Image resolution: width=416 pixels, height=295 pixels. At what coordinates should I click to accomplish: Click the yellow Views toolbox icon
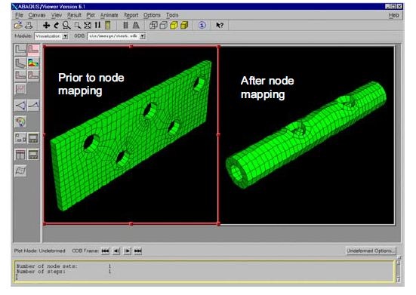107,25
